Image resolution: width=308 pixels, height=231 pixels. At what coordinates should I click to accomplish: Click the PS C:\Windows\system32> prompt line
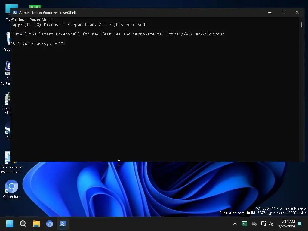[x=38, y=44]
